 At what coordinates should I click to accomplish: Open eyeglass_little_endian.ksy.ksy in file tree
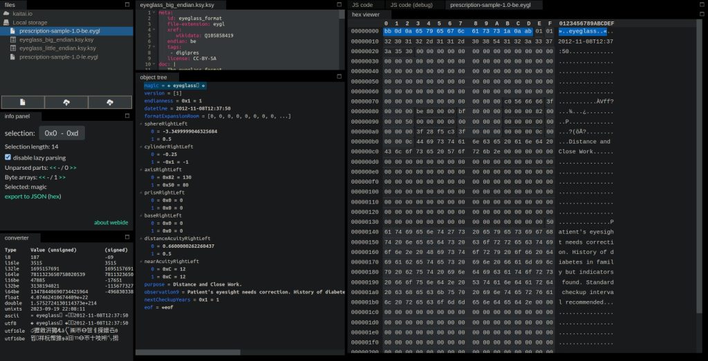57,48
